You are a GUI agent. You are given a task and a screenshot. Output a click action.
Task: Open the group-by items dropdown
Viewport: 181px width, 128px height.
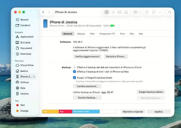(x=136, y=12)
